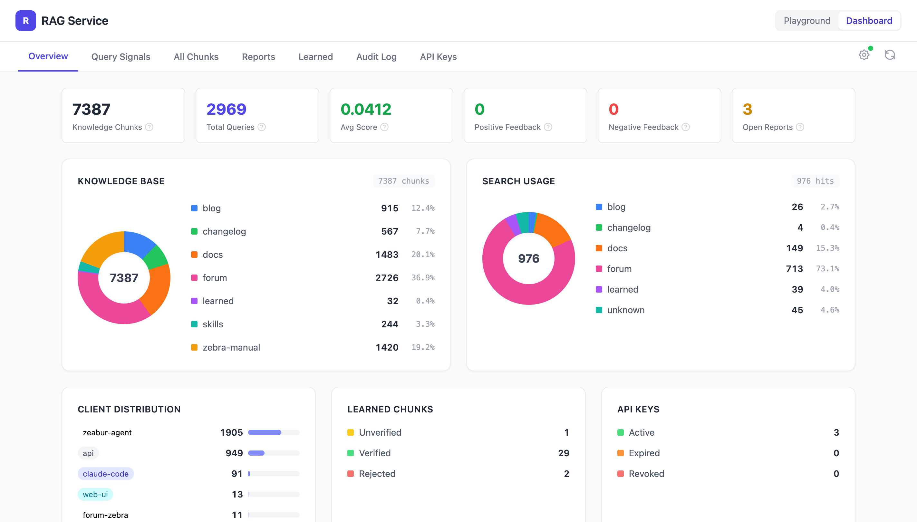Open the settings gear icon
917x522 pixels.
tap(864, 54)
